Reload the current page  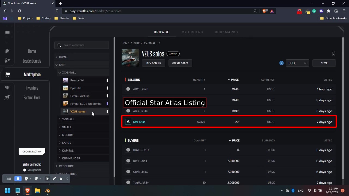20,11
